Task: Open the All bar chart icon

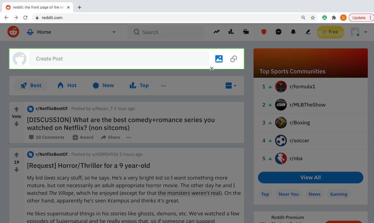Action: (x=231, y=32)
